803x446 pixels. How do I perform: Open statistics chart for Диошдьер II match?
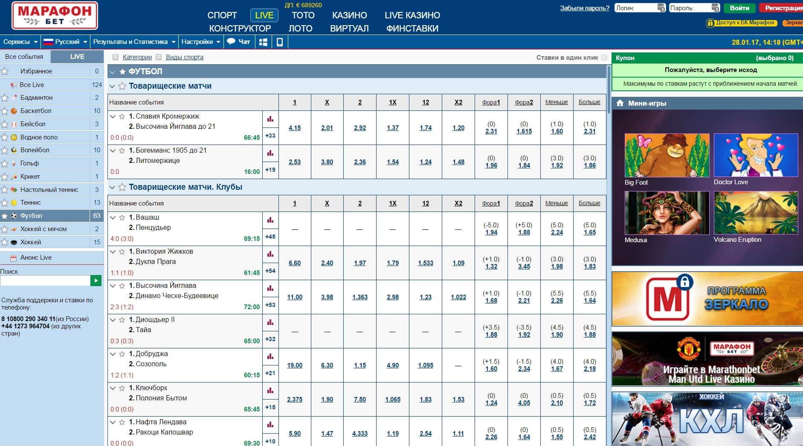tap(270, 322)
